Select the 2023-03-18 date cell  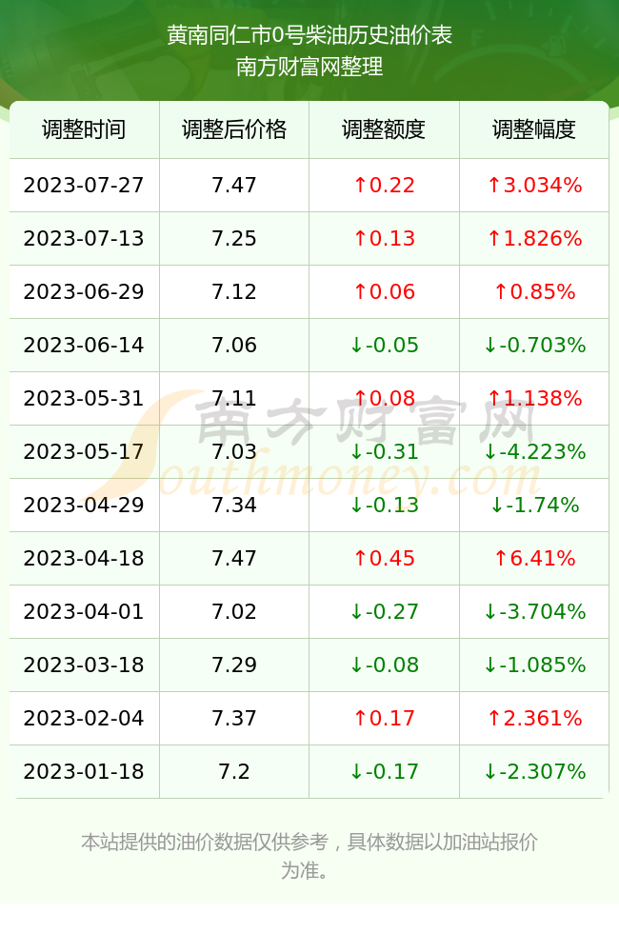pyautogui.click(x=84, y=665)
